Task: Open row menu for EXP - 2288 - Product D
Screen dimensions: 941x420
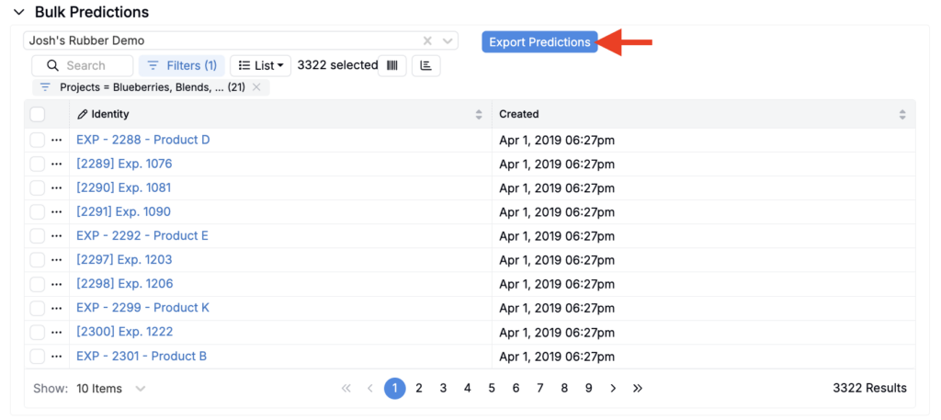Action: click(57, 140)
